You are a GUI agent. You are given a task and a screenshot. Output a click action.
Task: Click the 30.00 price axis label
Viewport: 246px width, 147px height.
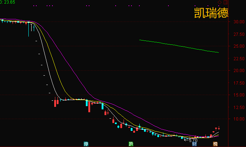click(237, 22)
